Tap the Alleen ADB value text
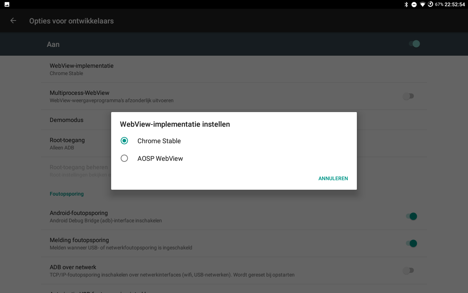Image resolution: width=468 pixels, height=293 pixels. [62, 148]
